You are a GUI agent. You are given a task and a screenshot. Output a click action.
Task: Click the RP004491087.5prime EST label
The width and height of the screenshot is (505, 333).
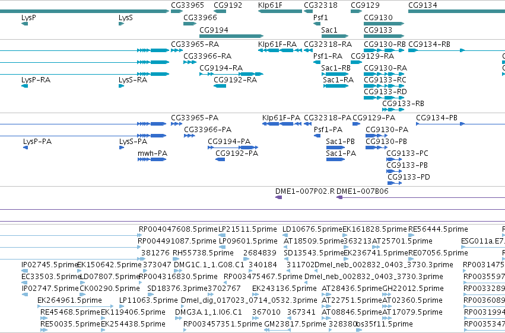177,241
